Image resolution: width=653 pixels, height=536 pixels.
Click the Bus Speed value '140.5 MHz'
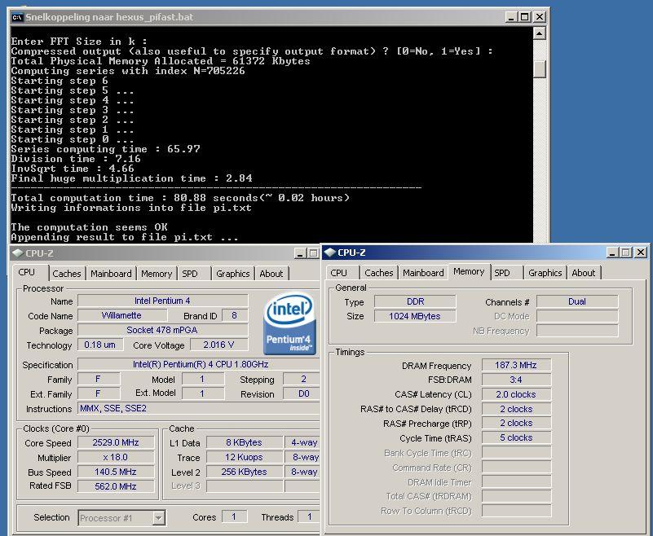pyautogui.click(x=116, y=472)
